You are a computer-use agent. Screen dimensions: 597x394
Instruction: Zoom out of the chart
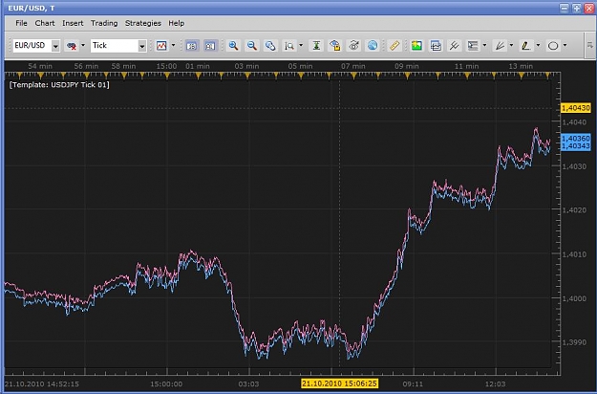[x=251, y=46]
